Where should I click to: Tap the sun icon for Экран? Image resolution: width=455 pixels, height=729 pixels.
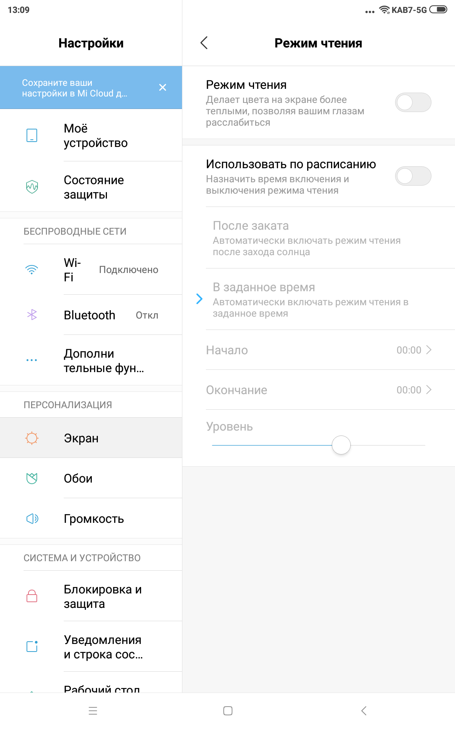pyautogui.click(x=32, y=438)
